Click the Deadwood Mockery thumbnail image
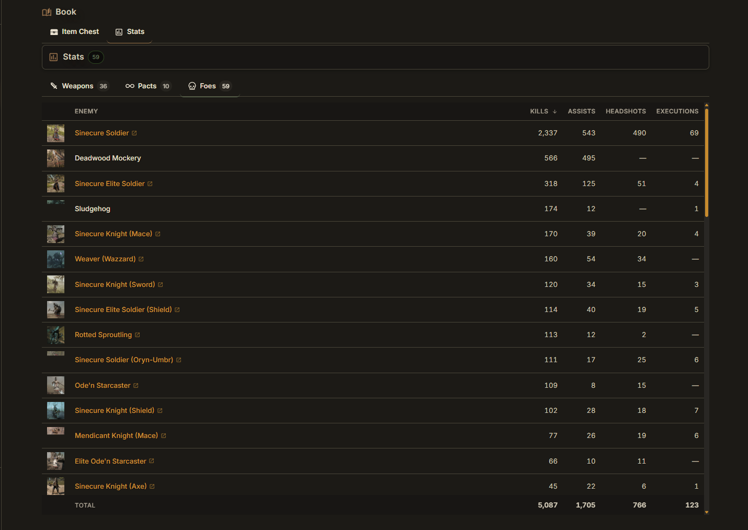The height and width of the screenshot is (530, 748). pos(56,158)
